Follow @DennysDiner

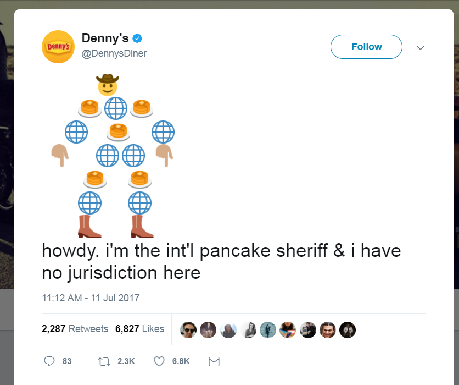tap(366, 47)
